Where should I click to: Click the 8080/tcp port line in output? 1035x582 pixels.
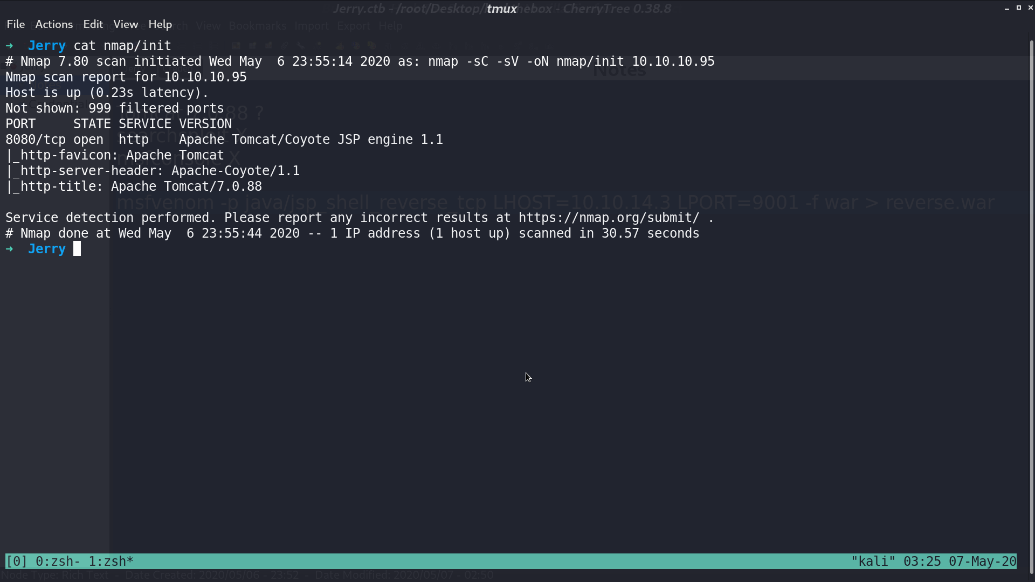pos(224,140)
